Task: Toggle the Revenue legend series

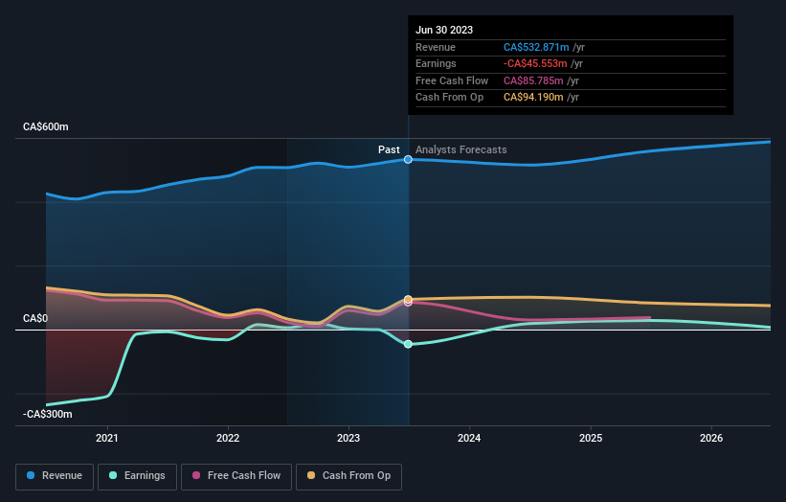Action: click(x=55, y=476)
